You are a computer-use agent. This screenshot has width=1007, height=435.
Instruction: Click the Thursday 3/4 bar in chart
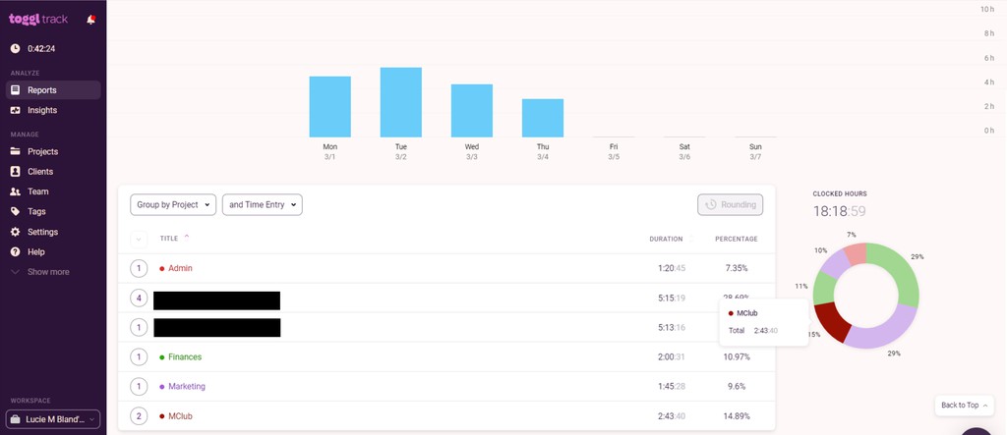tap(543, 118)
